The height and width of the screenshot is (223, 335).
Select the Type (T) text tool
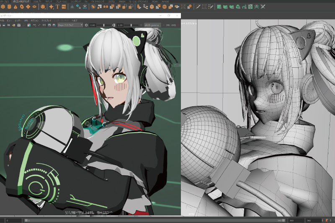point(57,7)
